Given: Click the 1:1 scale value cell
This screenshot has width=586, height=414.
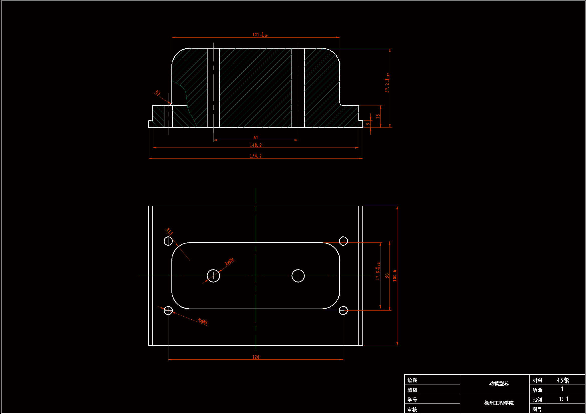Looking at the screenshot, I should coord(563,399).
